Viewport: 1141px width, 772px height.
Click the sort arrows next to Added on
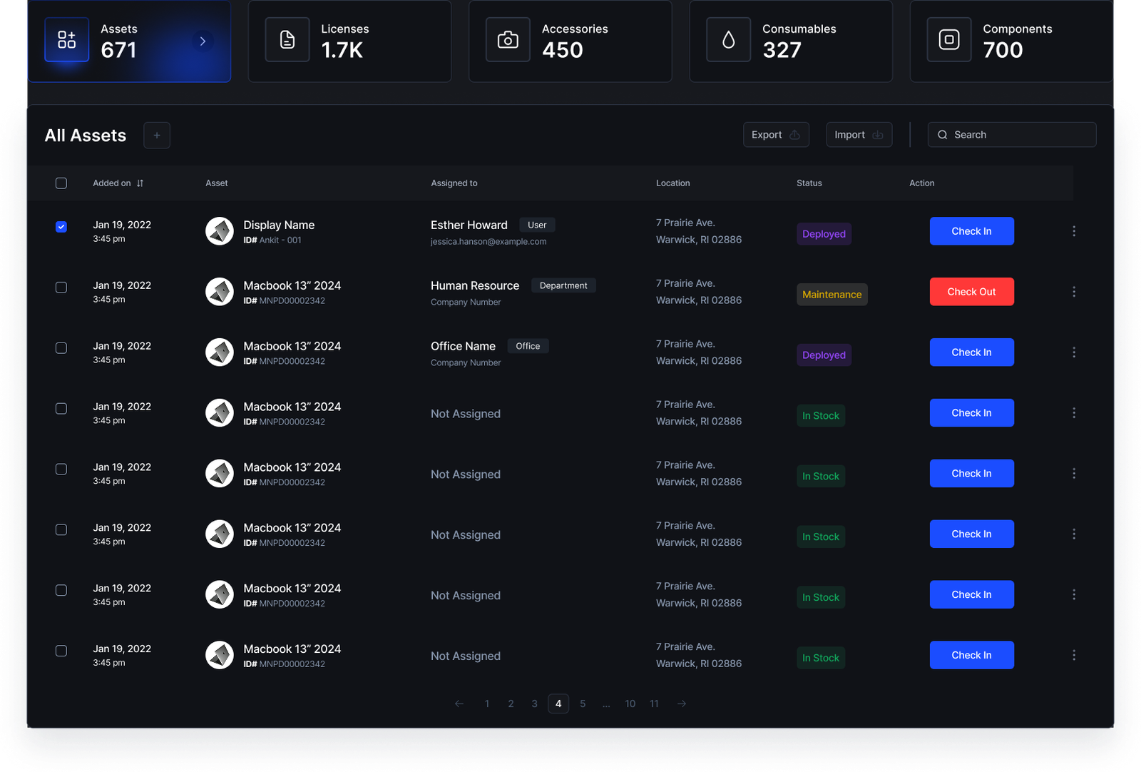click(x=140, y=183)
